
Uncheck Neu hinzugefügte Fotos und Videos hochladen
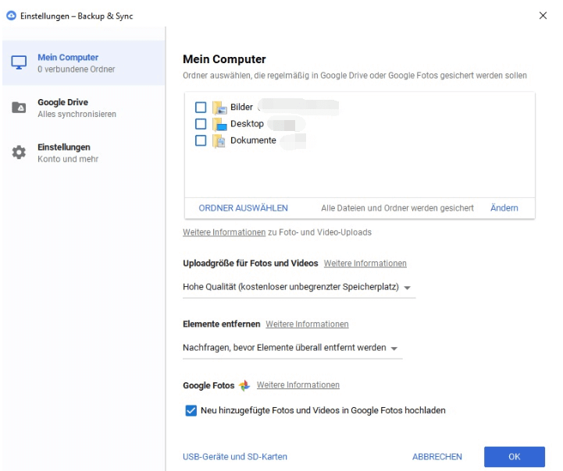point(191,410)
